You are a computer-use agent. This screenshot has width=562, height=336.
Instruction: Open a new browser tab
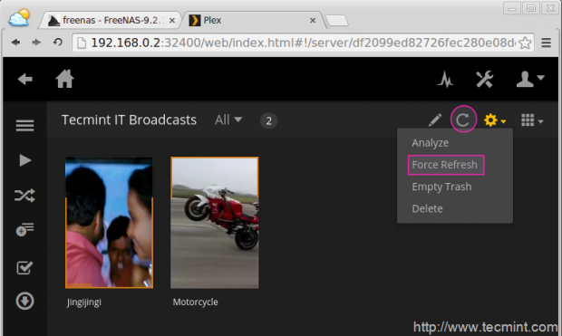coord(337,21)
